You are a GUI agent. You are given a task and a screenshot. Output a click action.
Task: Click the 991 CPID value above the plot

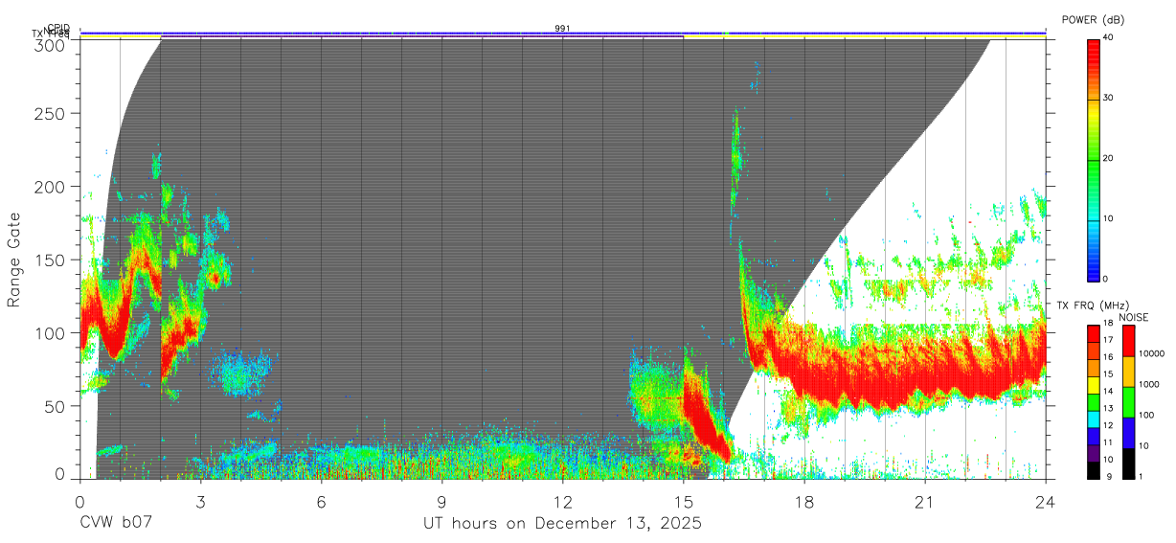click(563, 29)
